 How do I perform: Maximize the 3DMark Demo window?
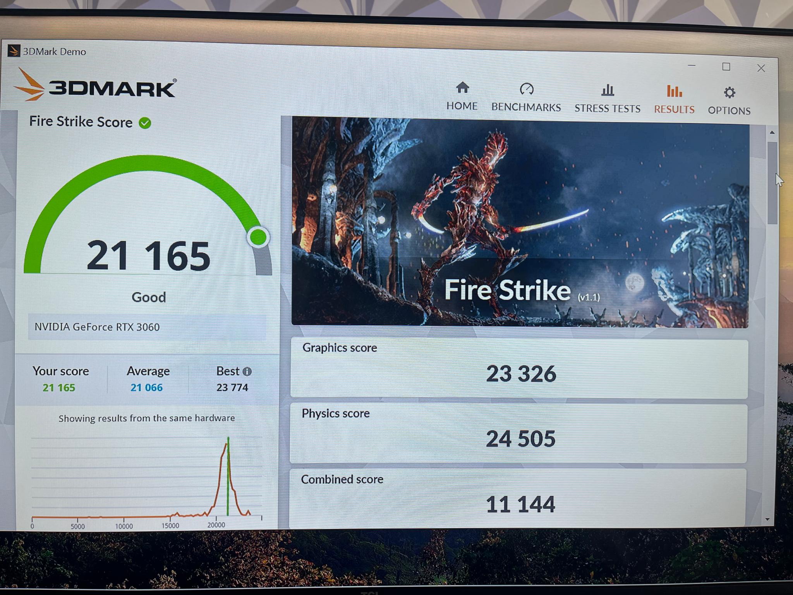point(726,67)
